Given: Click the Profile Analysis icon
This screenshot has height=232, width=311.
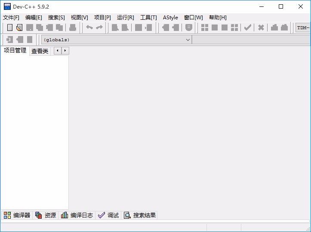Looking at the screenshot, I should (x=274, y=27).
